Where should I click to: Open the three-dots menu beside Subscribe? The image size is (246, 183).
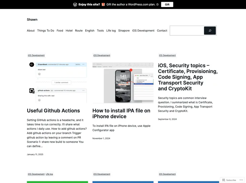click(241, 180)
